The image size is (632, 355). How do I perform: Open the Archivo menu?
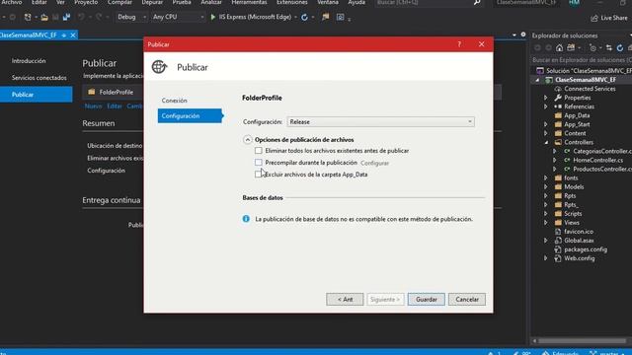click(12, 2)
